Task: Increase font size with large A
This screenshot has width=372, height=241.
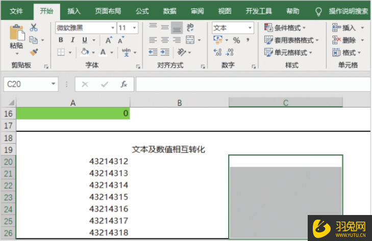Action: point(109,40)
